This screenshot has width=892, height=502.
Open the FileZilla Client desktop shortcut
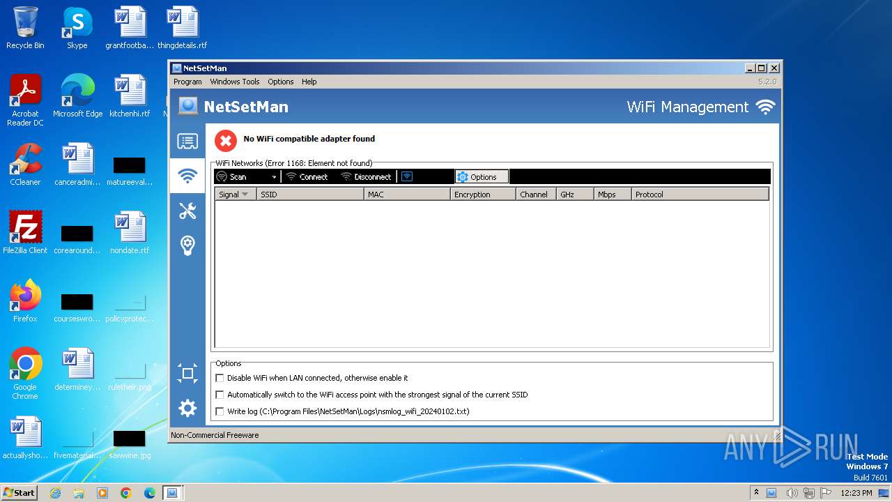(x=25, y=233)
